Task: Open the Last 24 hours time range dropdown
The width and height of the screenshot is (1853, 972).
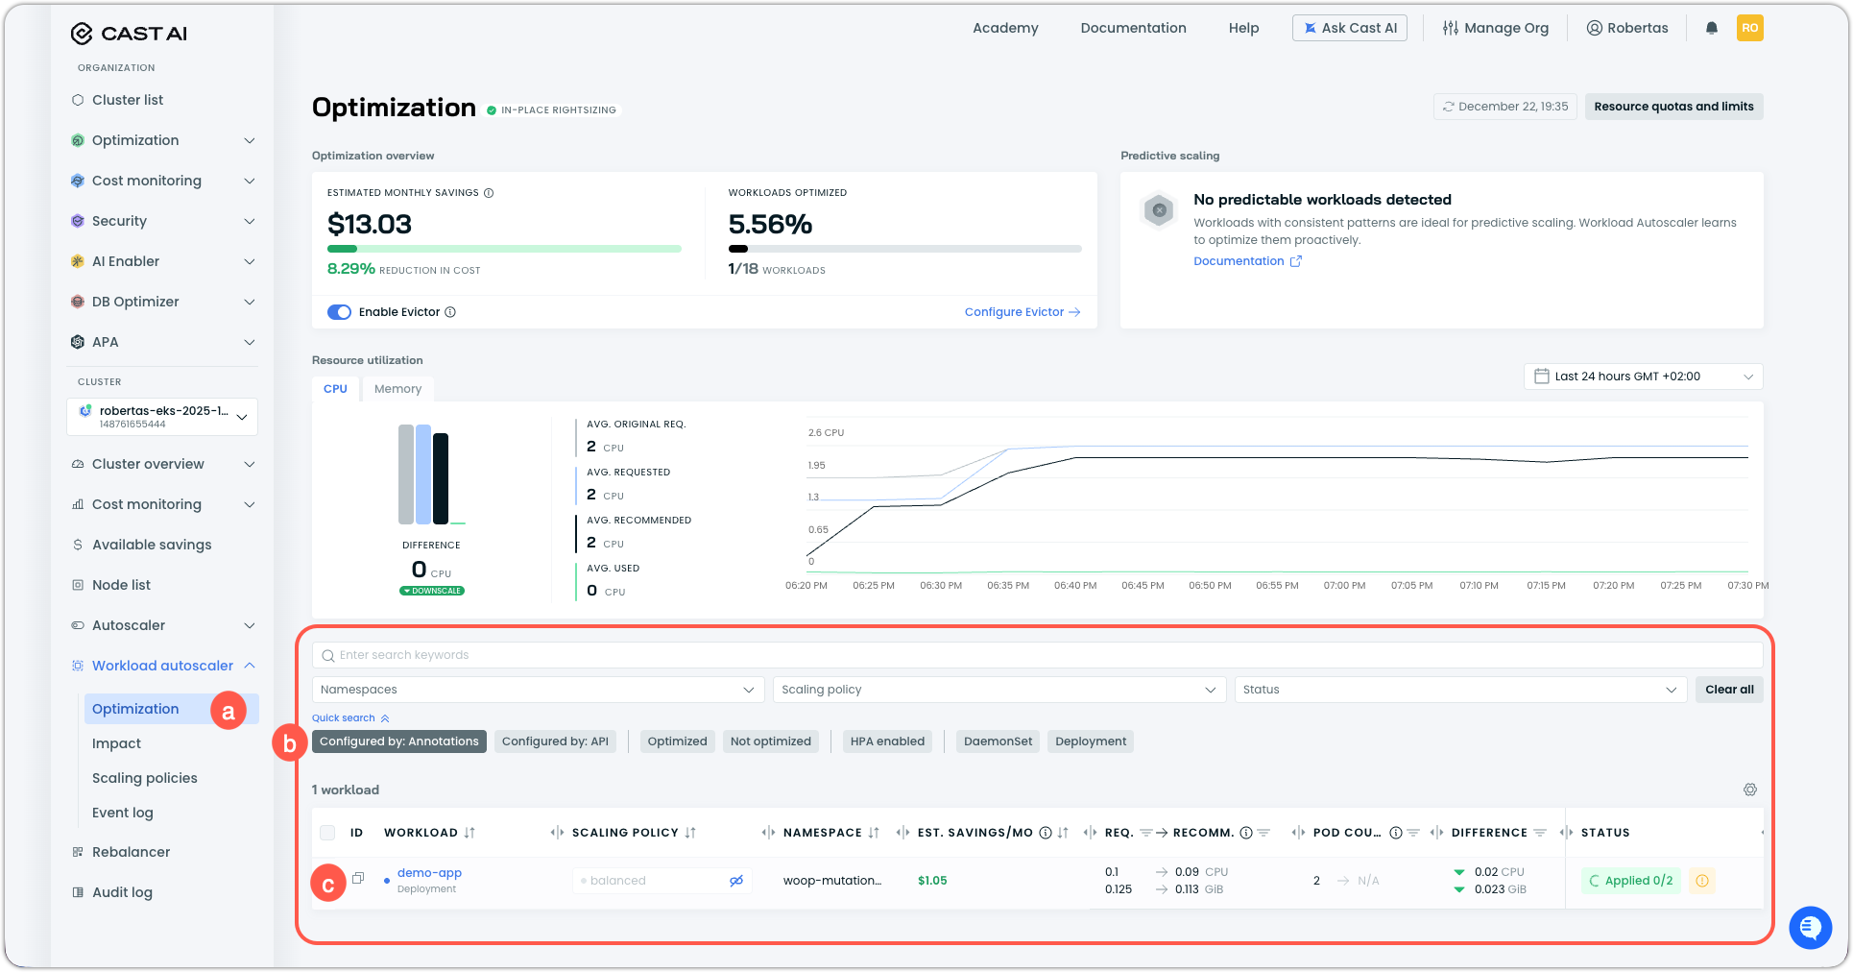Action: pos(1643,377)
